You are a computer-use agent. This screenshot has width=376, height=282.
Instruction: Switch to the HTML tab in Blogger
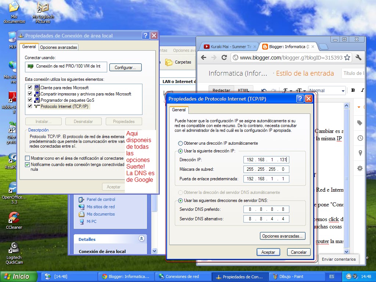tap(243, 90)
